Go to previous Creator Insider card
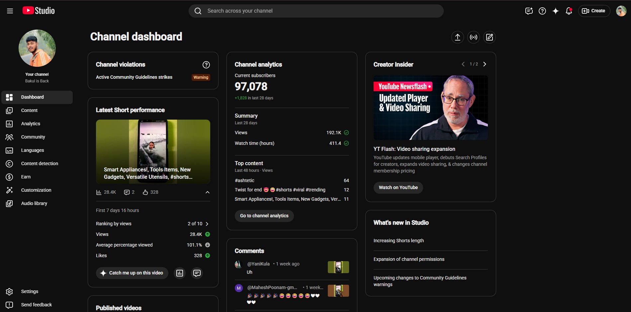 point(463,64)
